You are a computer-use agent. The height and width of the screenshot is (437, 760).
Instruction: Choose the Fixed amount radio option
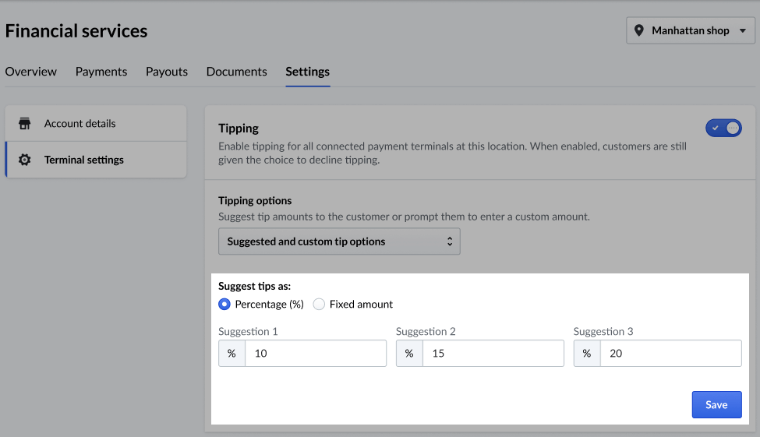coord(319,305)
